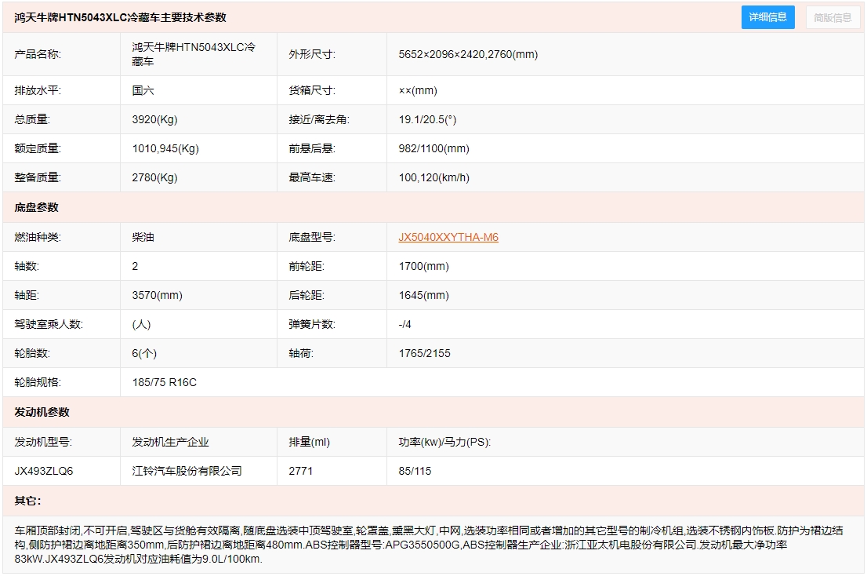Screen dimensions: 867x576
Task: Click the 发动机生产企业 column heading
Action: click(170, 442)
